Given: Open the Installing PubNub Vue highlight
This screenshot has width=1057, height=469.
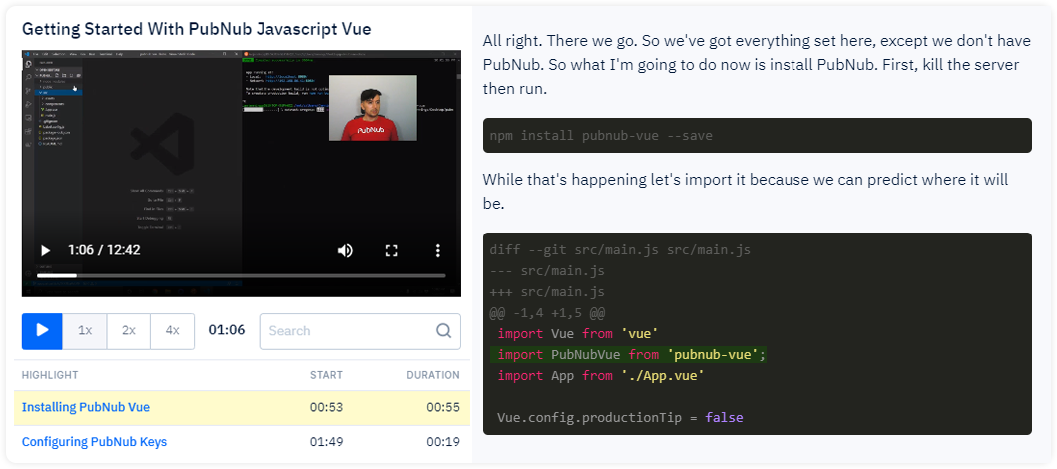Looking at the screenshot, I should [x=86, y=408].
